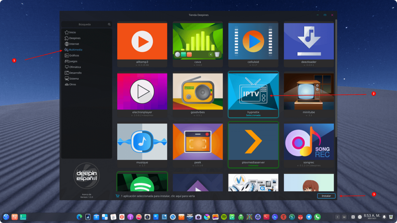Image resolution: width=397 pixels, height=223 pixels.
Task: Switch to the Internet category
Action: point(72,44)
